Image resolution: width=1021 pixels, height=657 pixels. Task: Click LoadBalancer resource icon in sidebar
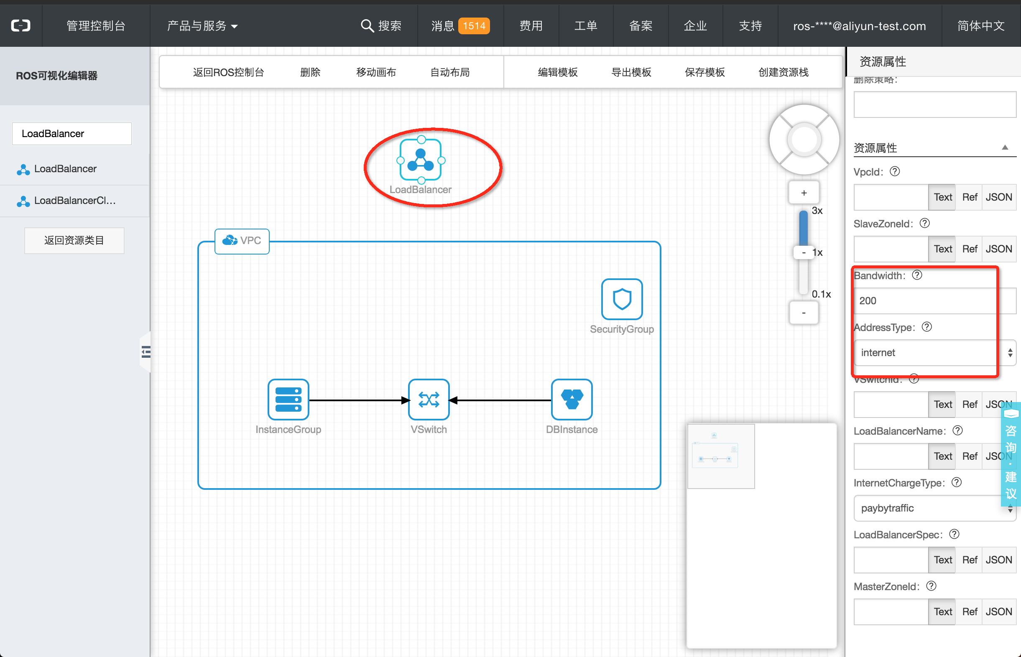tap(23, 169)
